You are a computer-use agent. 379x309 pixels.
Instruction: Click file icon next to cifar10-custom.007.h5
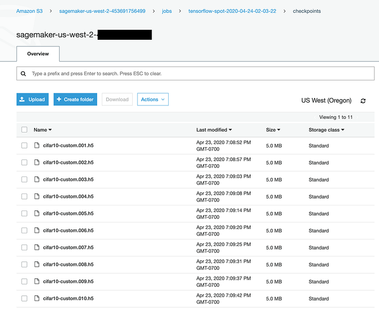pos(36,247)
